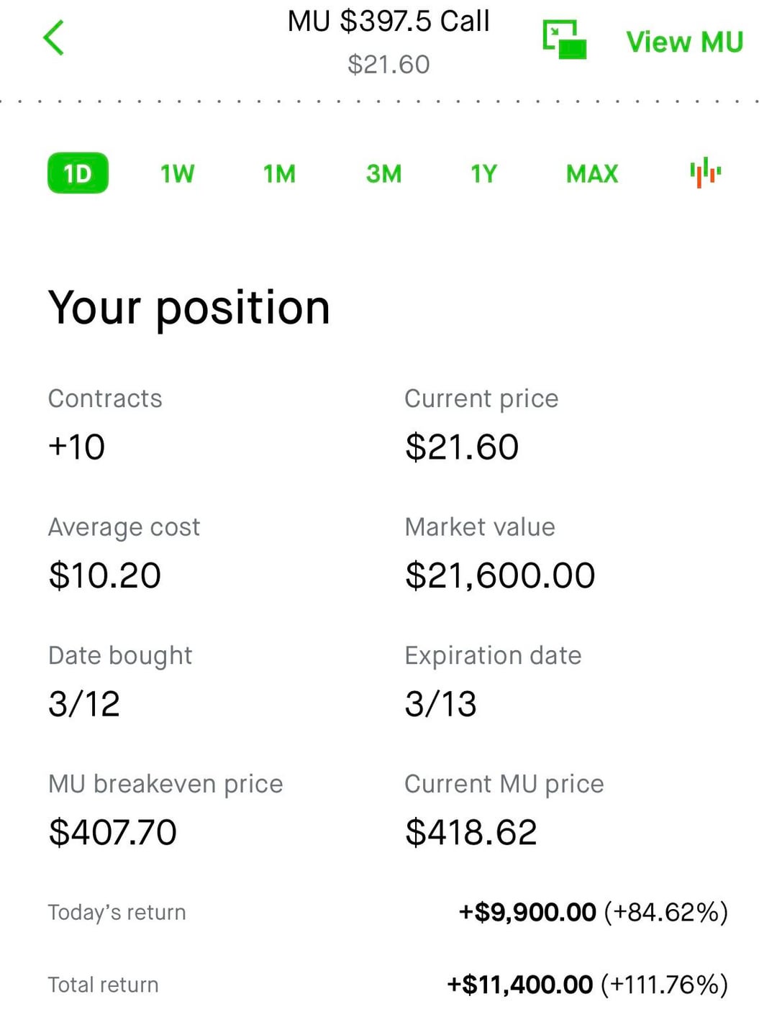Tap the $21.60 price under the title

pos(388,65)
